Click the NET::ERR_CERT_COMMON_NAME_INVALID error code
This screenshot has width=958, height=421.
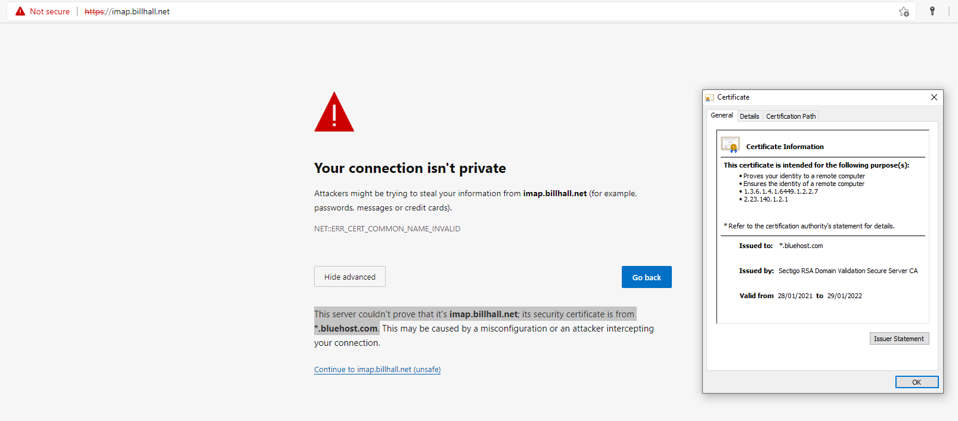(x=387, y=229)
